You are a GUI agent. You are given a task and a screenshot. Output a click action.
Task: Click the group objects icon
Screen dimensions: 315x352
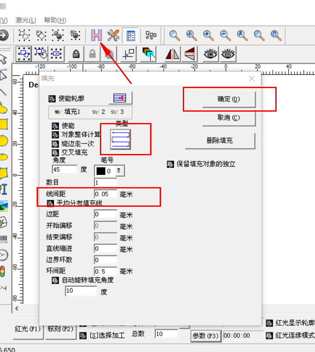coord(58,35)
